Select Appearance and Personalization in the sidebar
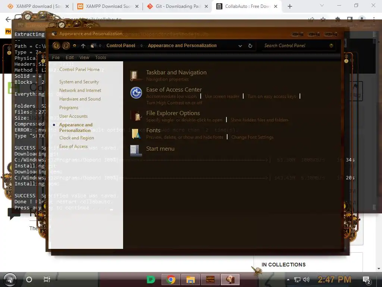 76,127
